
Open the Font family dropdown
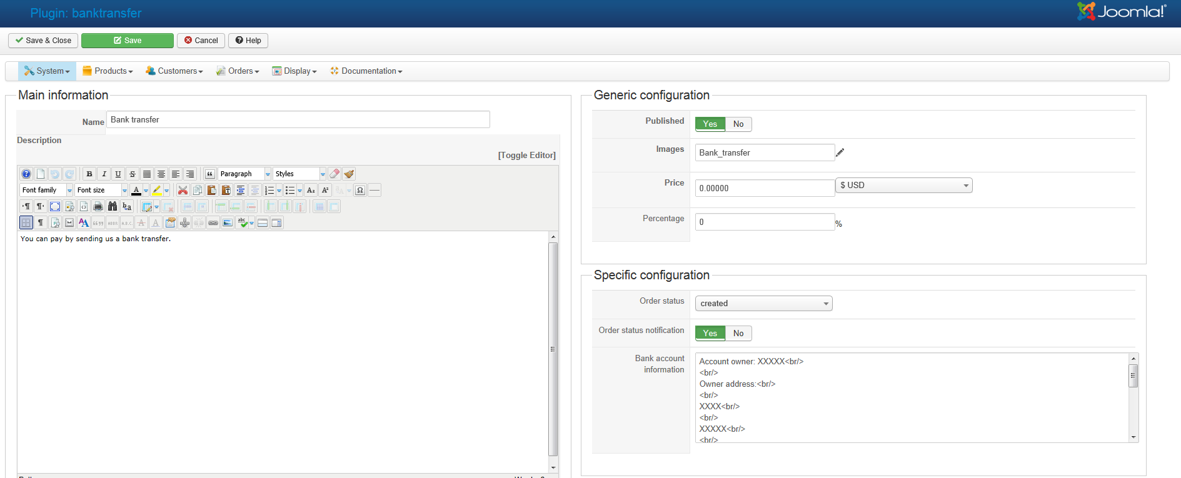tap(46, 190)
